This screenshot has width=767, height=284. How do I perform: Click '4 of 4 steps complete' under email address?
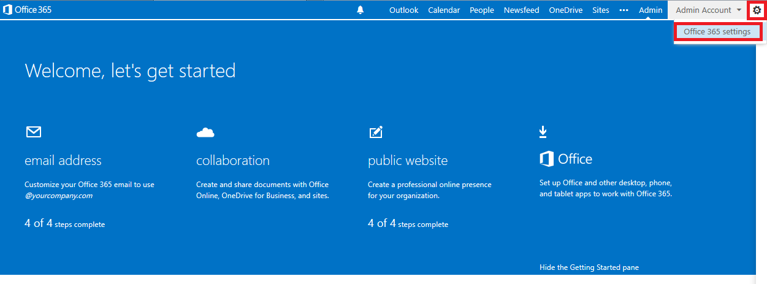[x=64, y=224]
